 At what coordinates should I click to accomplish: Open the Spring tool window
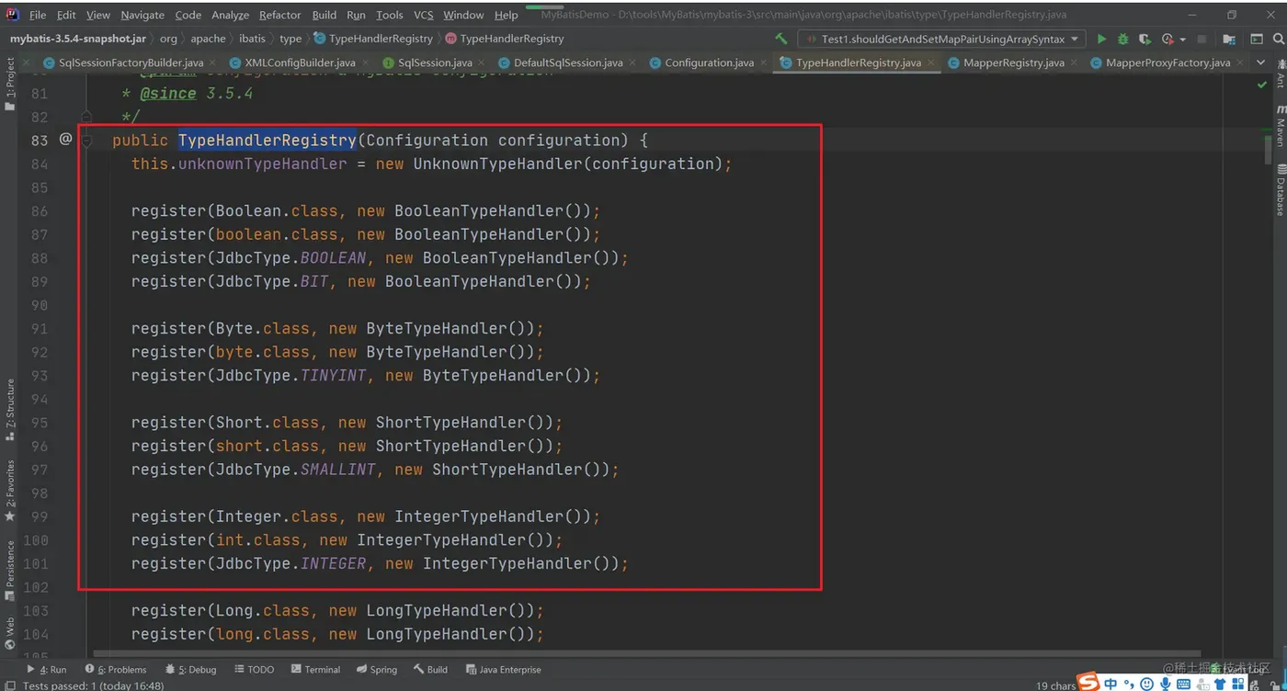[377, 669]
